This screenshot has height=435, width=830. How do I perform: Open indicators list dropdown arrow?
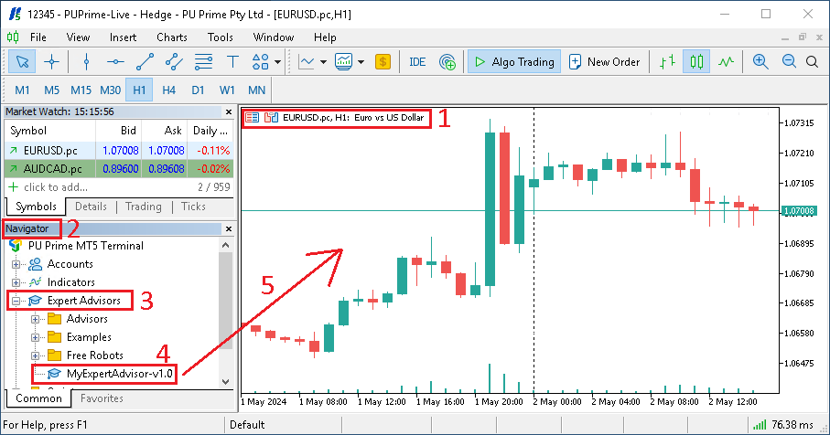361,62
